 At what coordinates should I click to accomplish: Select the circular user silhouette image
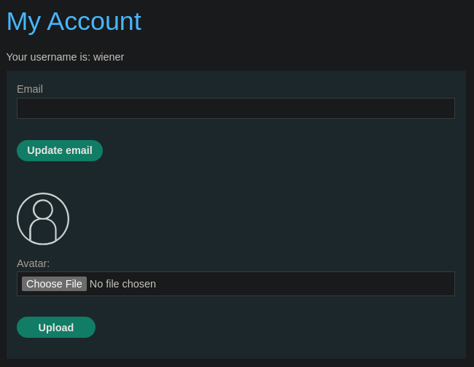pos(43,219)
